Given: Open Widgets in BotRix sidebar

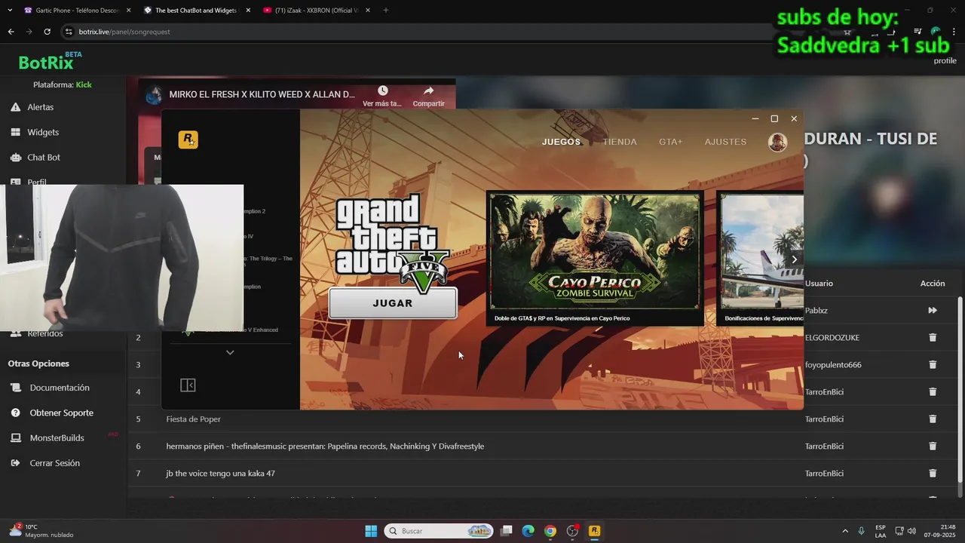Looking at the screenshot, I should [x=43, y=132].
